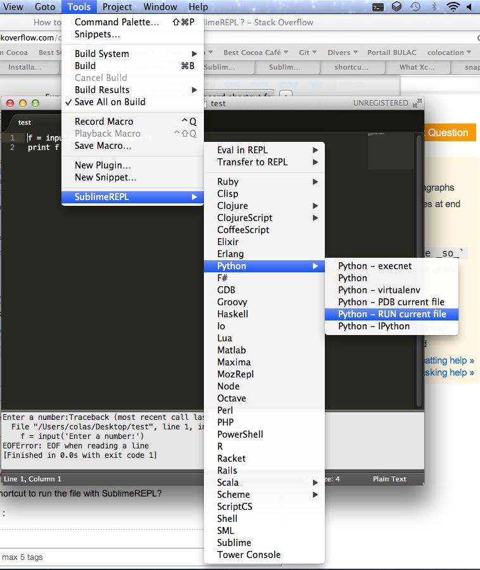
Task: Switch to the shortcu… browser tab
Action: (x=351, y=67)
